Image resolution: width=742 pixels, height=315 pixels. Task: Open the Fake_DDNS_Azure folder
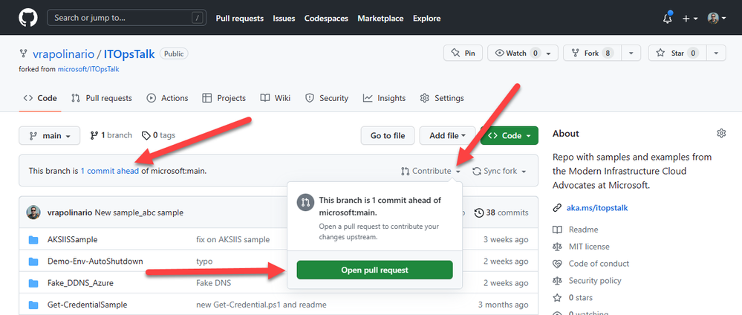click(80, 283)
